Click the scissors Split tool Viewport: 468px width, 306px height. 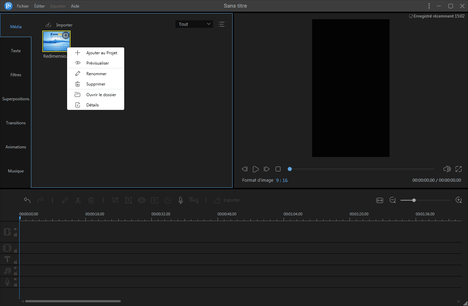pos(78,200)
